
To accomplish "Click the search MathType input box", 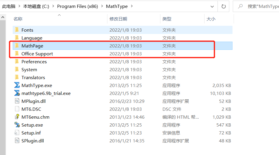I will point(256,6).
